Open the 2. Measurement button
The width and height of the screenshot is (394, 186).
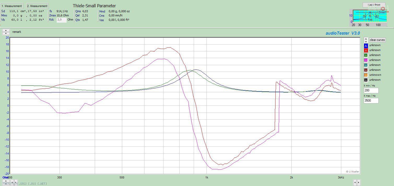tap(37, 6)
